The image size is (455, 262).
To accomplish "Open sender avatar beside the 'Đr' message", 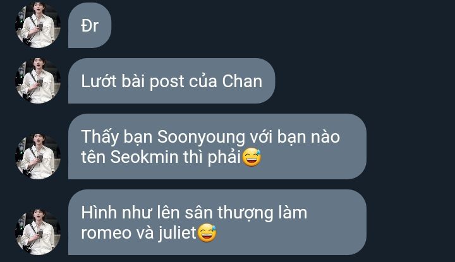I will [x=38, y=25].
